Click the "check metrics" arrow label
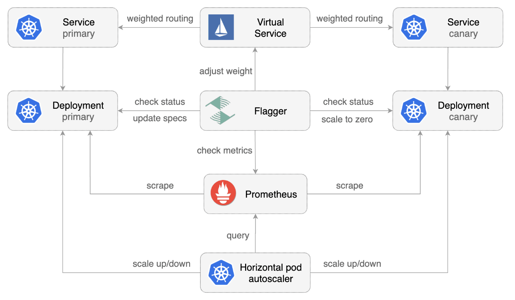Image resolution: width=515 pixels, height=300 pixels. [225, 150]
